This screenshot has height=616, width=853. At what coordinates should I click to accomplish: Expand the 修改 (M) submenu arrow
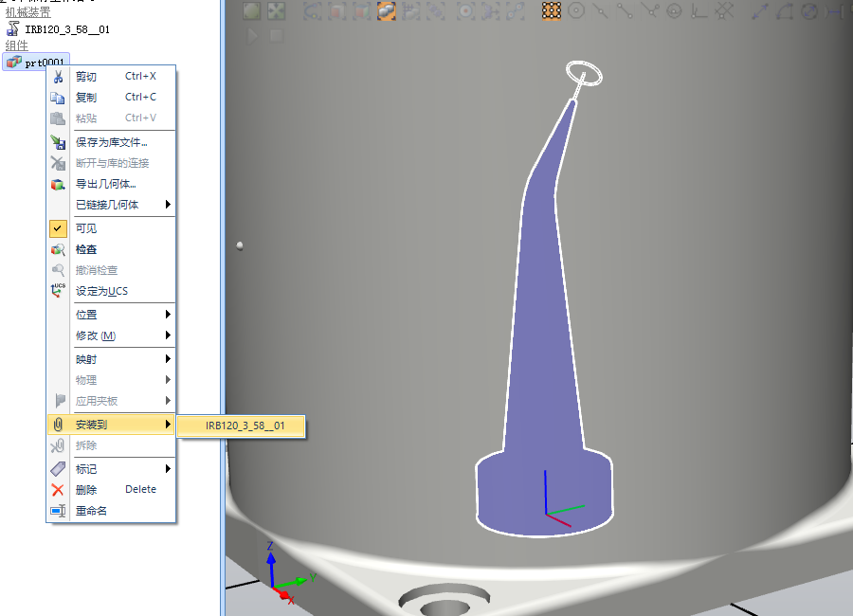[x=168, y=335]
